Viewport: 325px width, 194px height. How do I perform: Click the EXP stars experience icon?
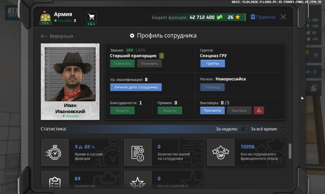[221, 152]
